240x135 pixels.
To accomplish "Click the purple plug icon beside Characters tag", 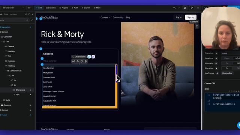I will click(x=93, y=57).
